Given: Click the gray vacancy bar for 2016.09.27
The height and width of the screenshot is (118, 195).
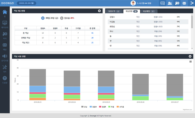Looking at the screenshot, I should [175, 85].
